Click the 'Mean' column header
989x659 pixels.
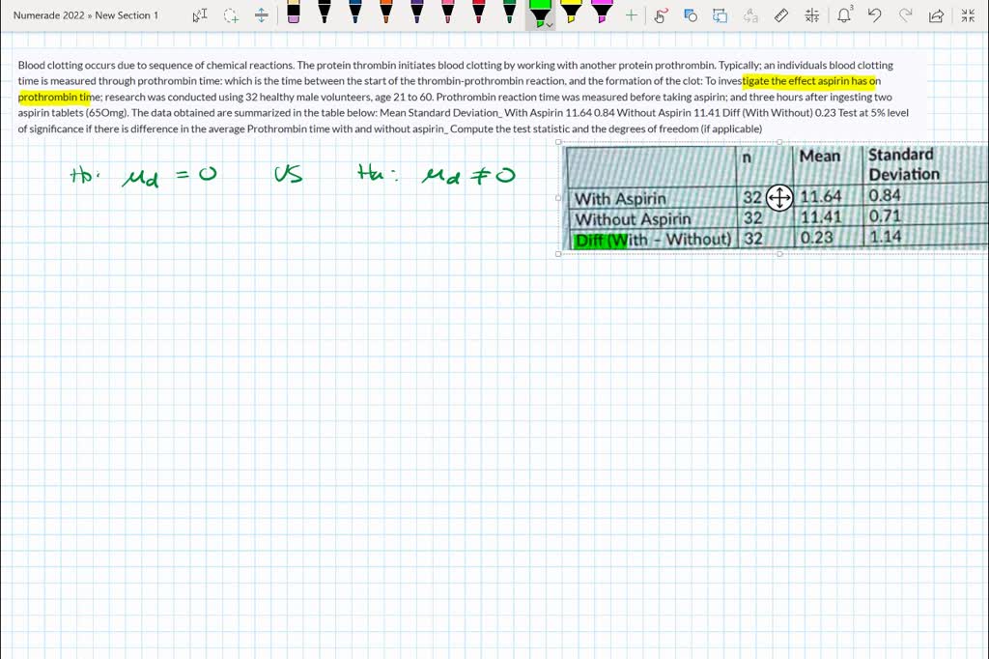click(819, 156)
